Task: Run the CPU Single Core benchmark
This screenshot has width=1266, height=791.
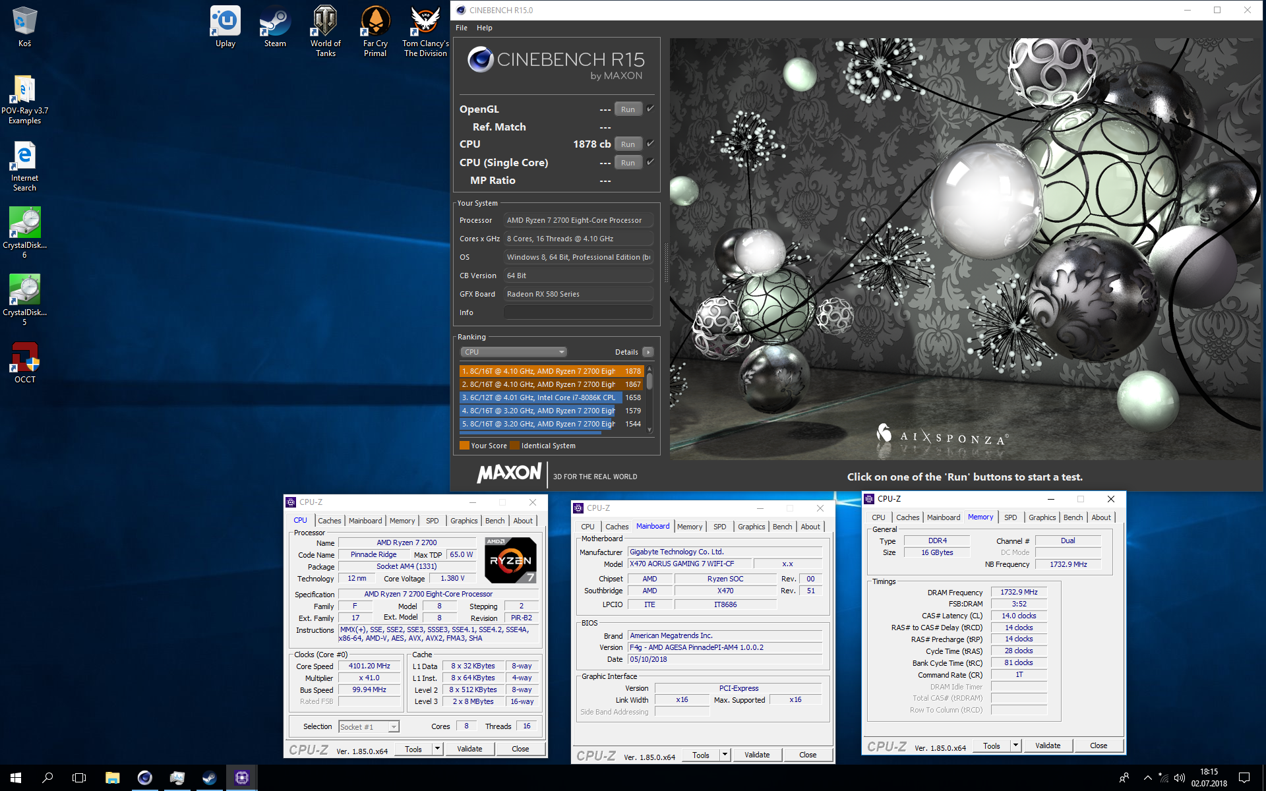Action: (x=628, y=163)
